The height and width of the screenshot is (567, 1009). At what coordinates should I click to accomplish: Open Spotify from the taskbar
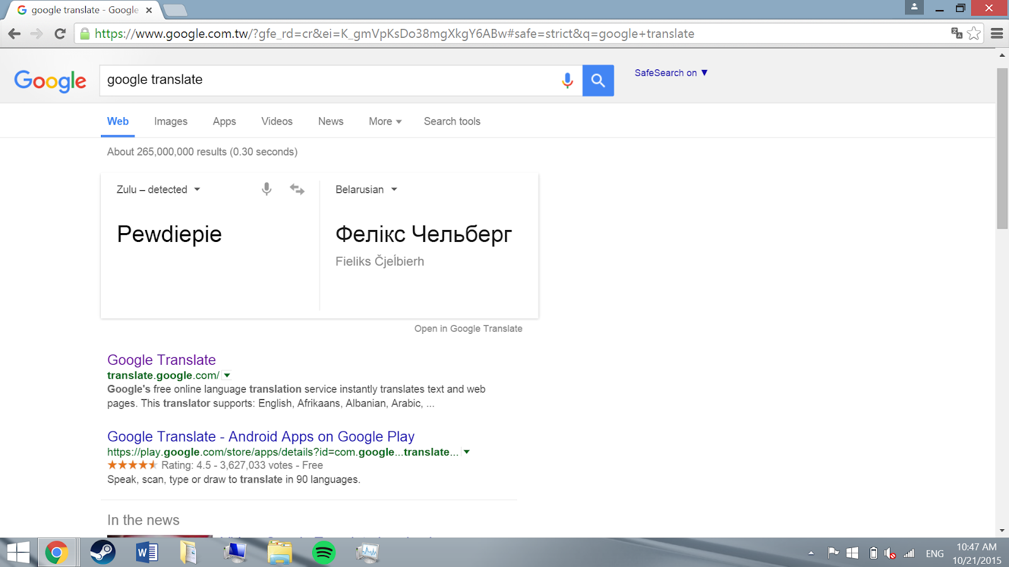pyautogui.click(x=324, y=553)
